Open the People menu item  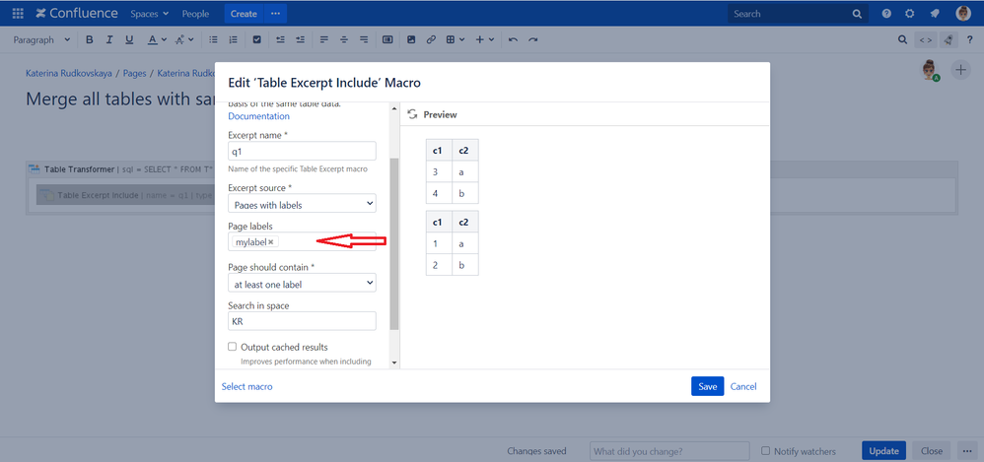click(x=196, y=13)
